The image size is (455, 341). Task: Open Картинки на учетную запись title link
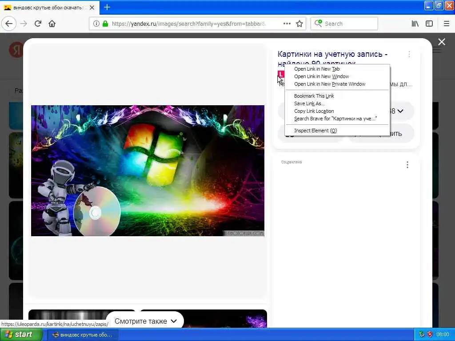coord(332,54)
